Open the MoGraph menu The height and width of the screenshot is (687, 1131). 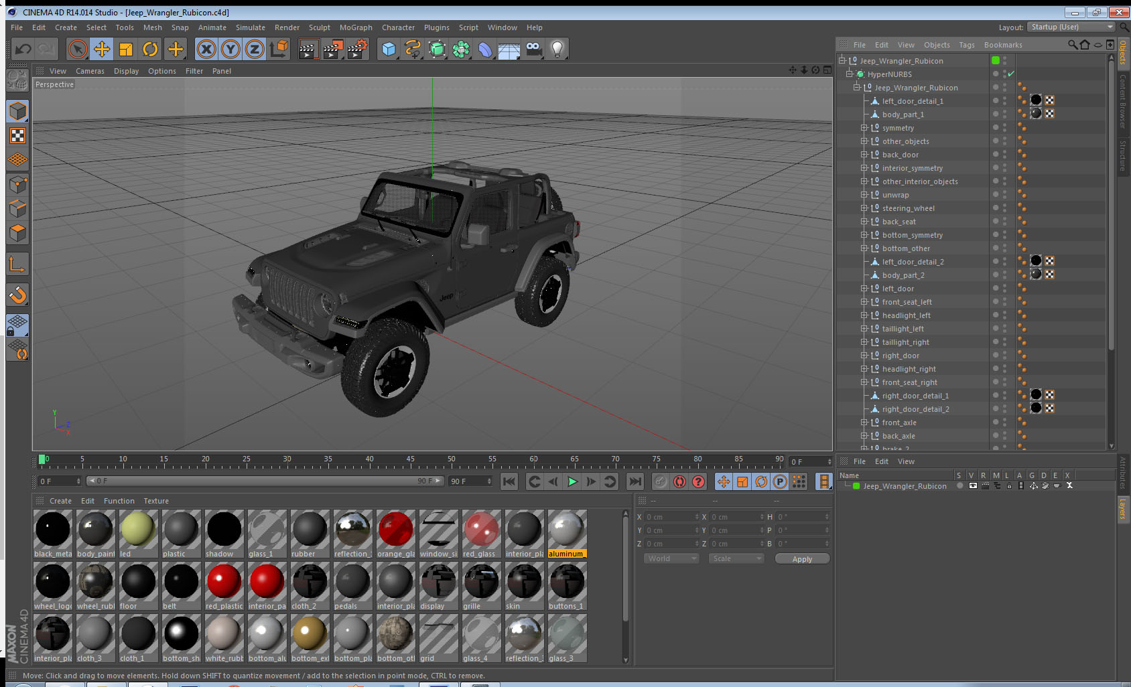(356, 27)
